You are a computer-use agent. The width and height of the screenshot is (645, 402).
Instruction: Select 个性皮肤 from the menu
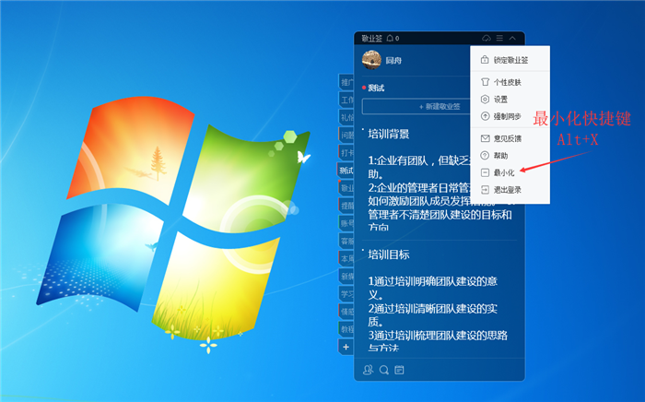click(510, 82)
